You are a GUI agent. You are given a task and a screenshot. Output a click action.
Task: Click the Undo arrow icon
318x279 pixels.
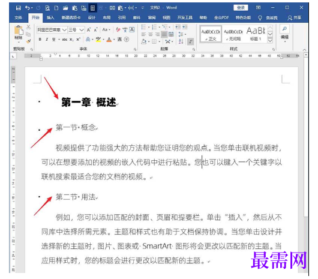28,8
